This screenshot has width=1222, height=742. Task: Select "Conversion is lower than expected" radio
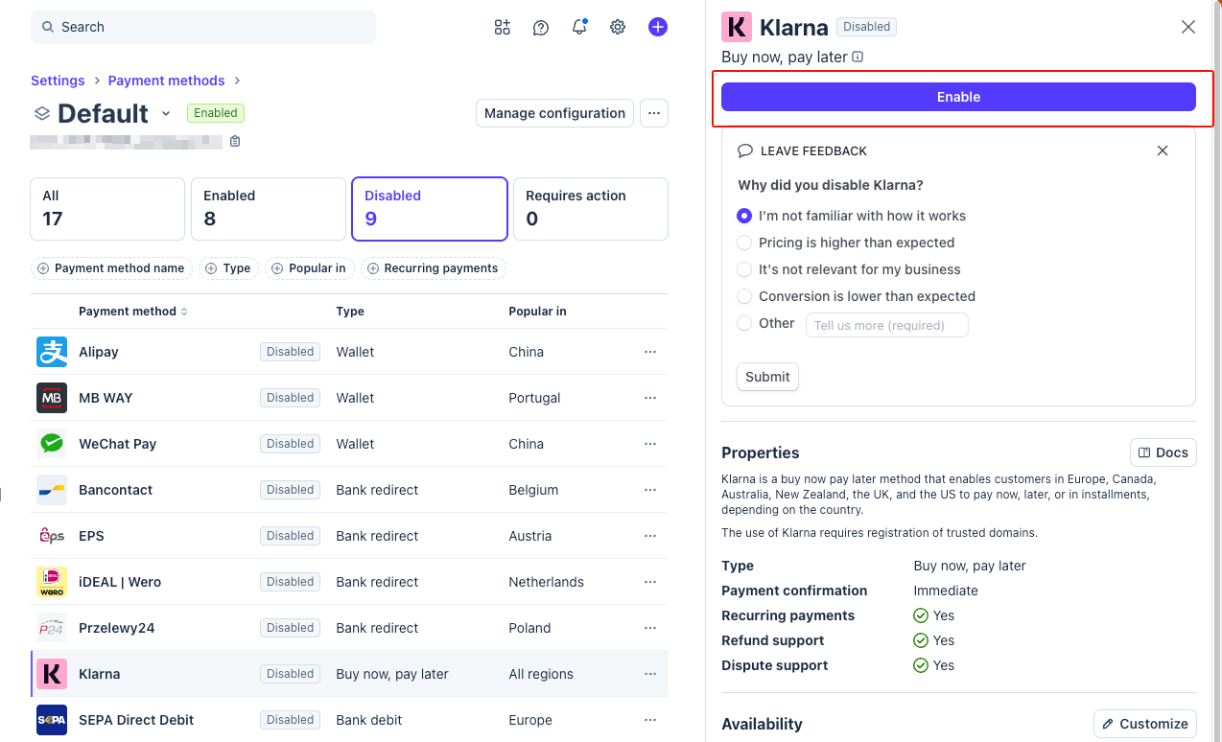tap(744, 296)
